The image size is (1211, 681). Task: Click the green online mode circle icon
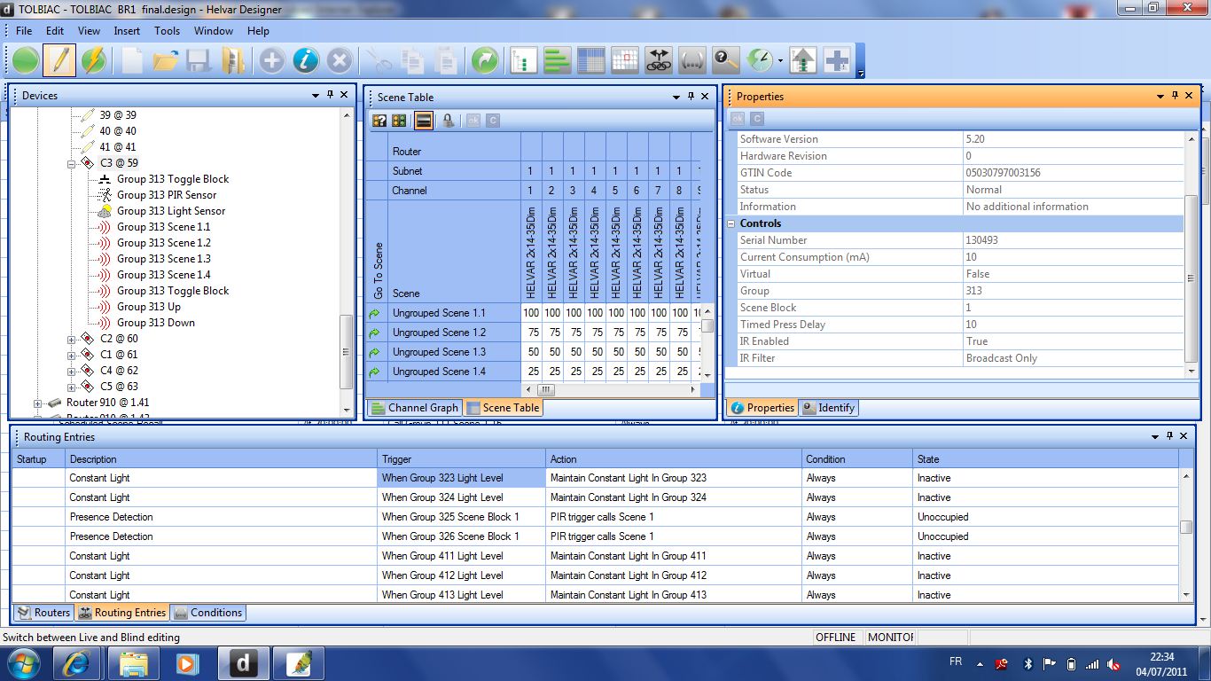coord(26,60)
